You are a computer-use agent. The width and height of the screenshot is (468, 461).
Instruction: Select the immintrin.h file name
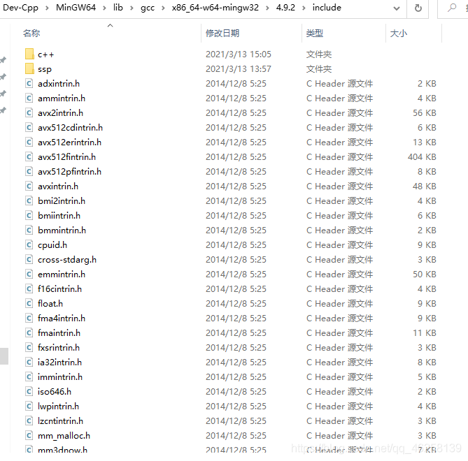(60, 376)
